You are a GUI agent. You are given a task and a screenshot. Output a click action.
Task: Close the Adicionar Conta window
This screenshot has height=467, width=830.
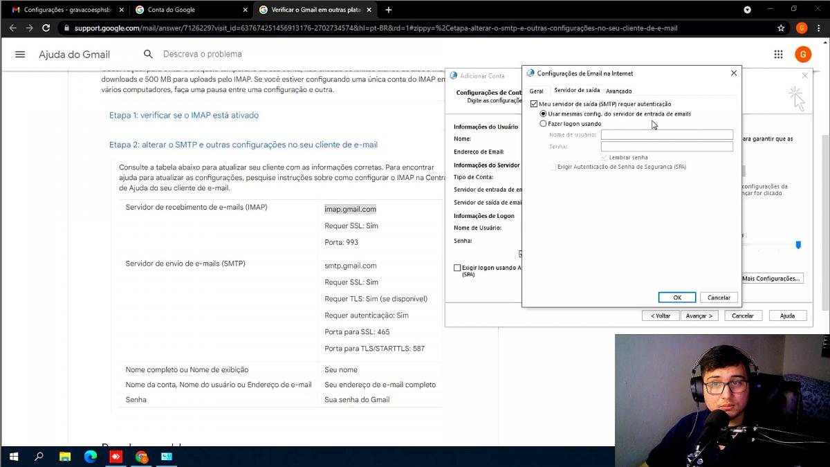pyautogui.click(x=804, y=75)
